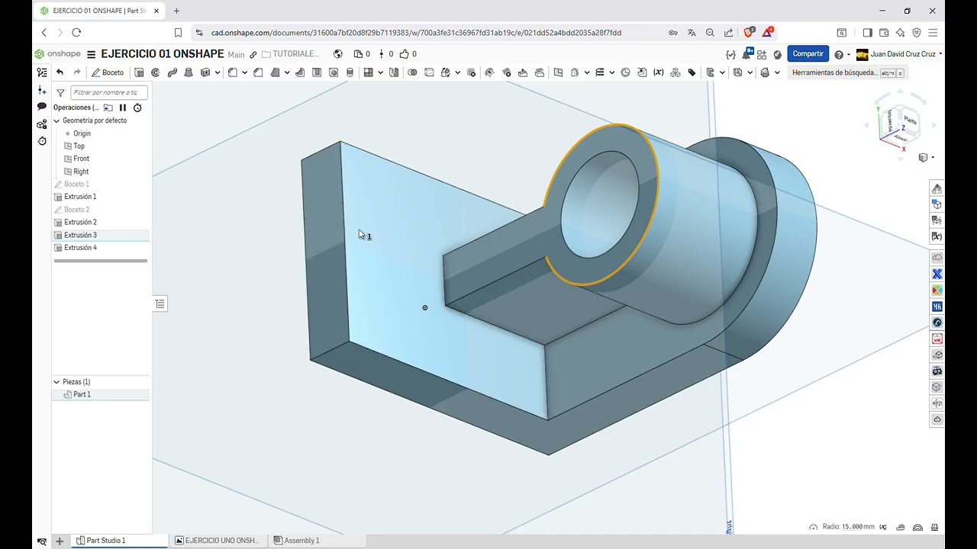This screenshot has height=549, width=977.
Task: Select Extrusión 2 in feature list
Action: (x=80, y=222)
